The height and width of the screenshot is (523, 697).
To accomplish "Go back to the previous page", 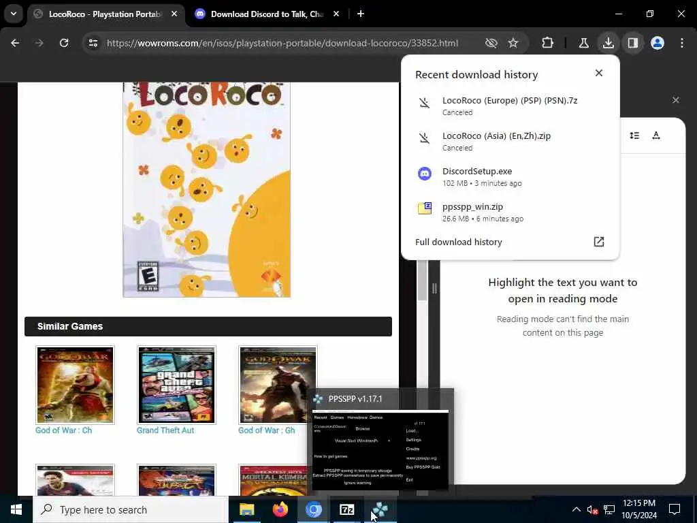I will coord(15,43).
